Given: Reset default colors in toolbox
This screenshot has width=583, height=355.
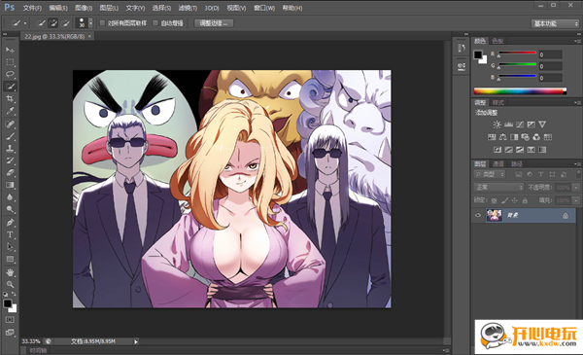Looking at the screenshot, I should click(5, 294).
